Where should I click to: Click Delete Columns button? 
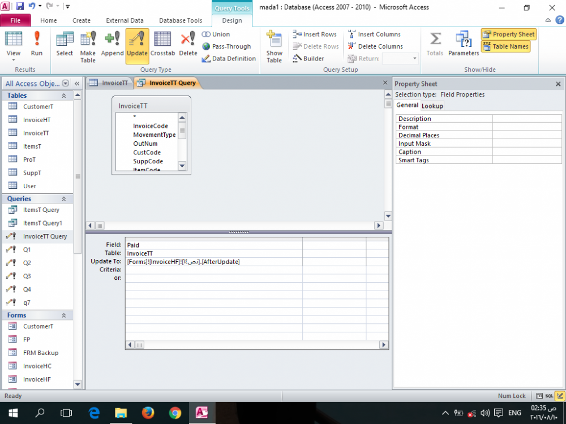[375, 46]
